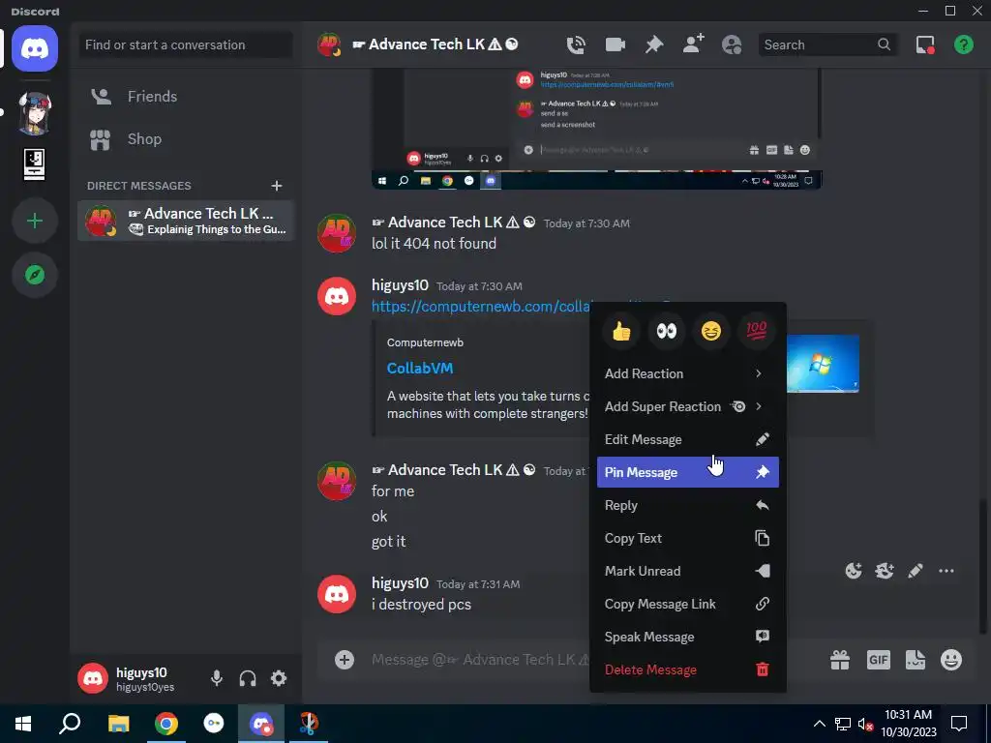Open the CollabVM embed title link

[420, 368]
